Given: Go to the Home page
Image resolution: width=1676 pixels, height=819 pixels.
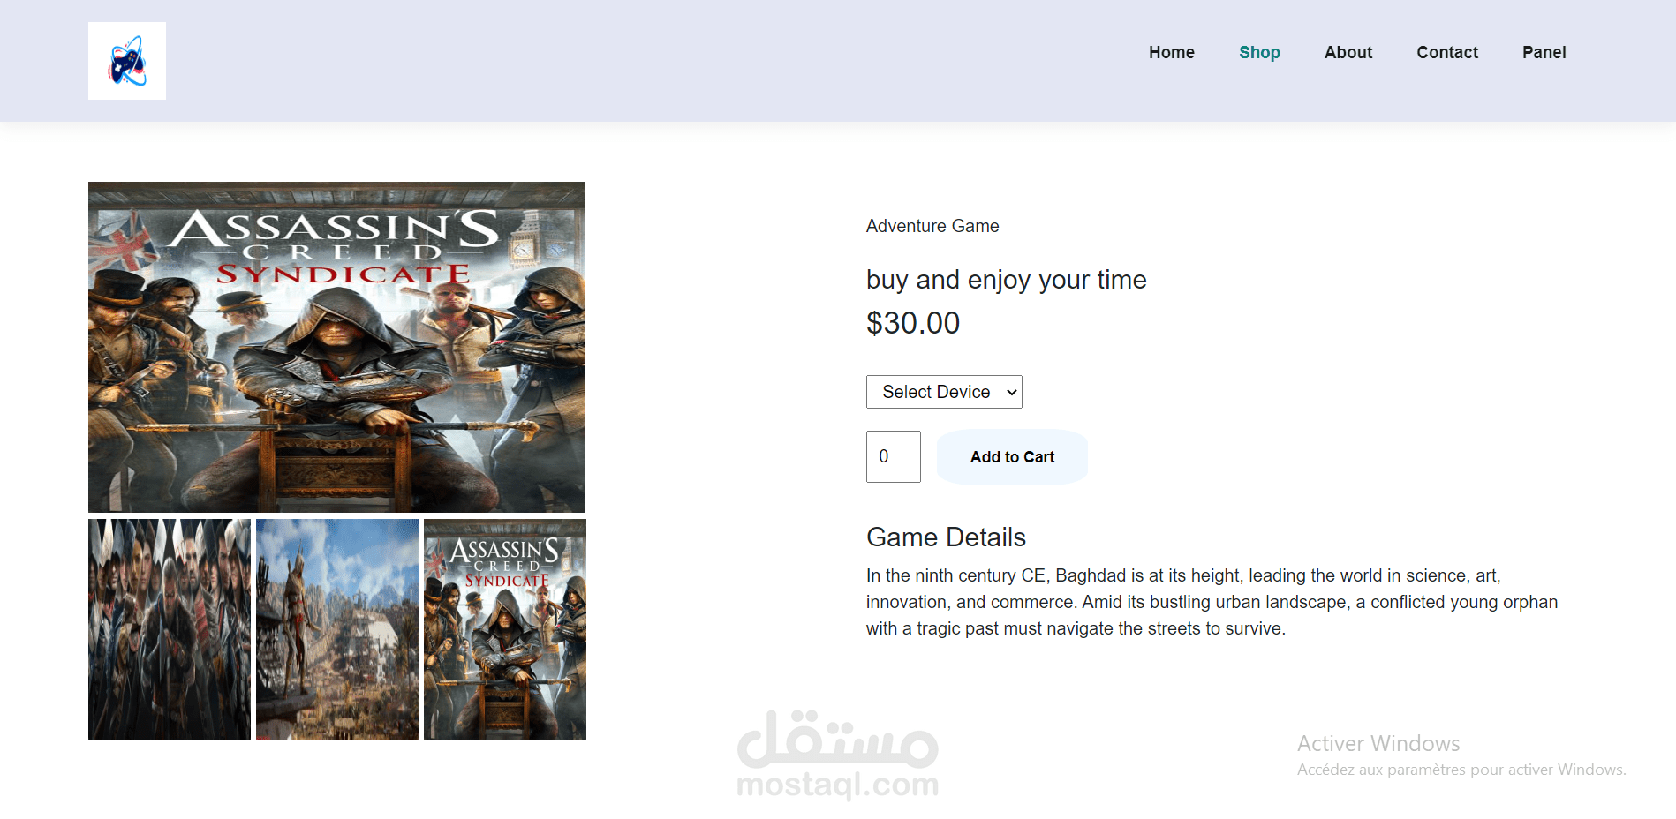Looking at the screenshot, I should click(x=1172, y=52).
